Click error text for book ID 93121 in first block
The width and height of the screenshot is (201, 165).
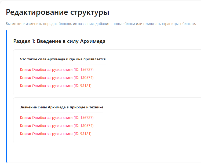(x=62, y=86)
